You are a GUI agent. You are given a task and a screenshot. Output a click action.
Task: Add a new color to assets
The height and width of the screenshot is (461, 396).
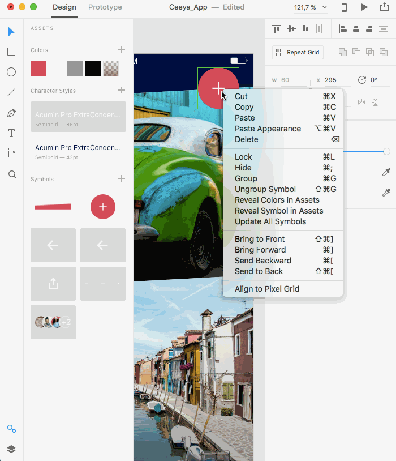pyautogui.click(x=122, y=49)
